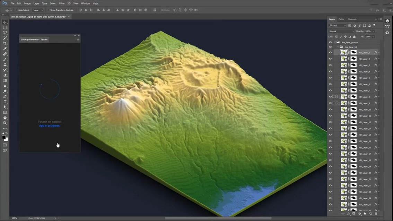
Task: Collapse the top_layer_hd group
Action: point(338,47)
